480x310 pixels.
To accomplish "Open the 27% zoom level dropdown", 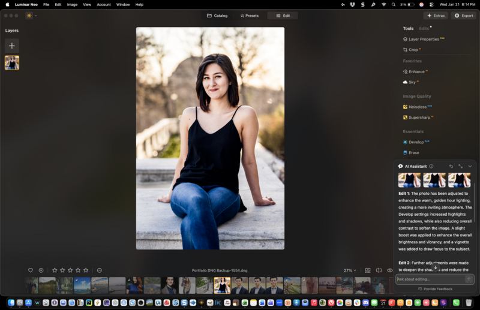I will [350, 270].
